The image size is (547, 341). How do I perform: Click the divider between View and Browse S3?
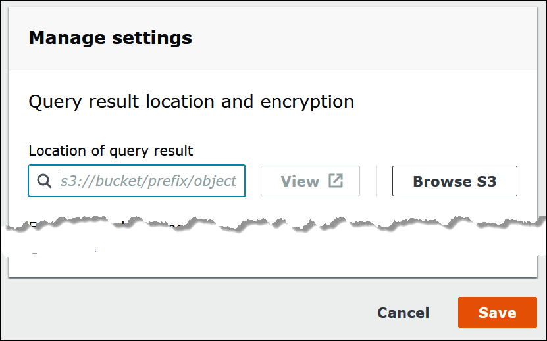click(376, 181)
